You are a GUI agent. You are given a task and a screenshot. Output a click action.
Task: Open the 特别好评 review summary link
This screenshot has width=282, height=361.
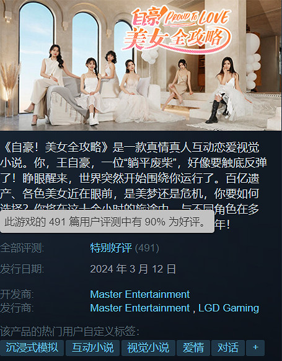pyautogui.click(x=111, y=248)
